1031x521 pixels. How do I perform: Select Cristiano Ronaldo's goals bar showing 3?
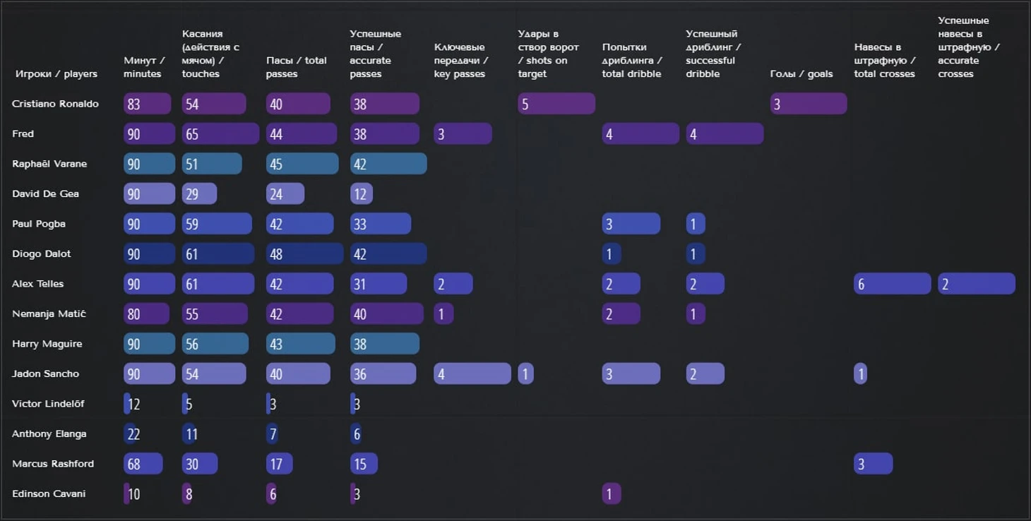coord(809,104)
